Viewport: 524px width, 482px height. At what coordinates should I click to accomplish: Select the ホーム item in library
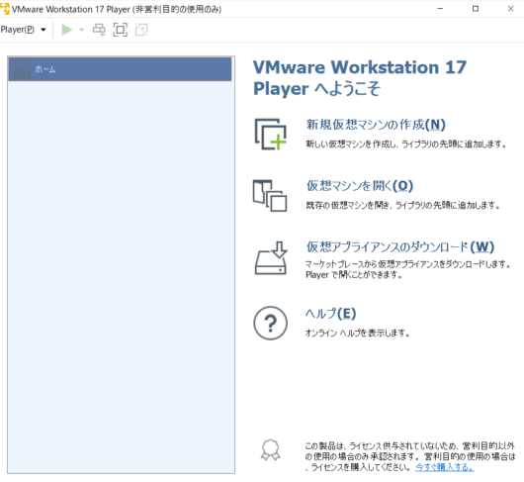point(120,69)
